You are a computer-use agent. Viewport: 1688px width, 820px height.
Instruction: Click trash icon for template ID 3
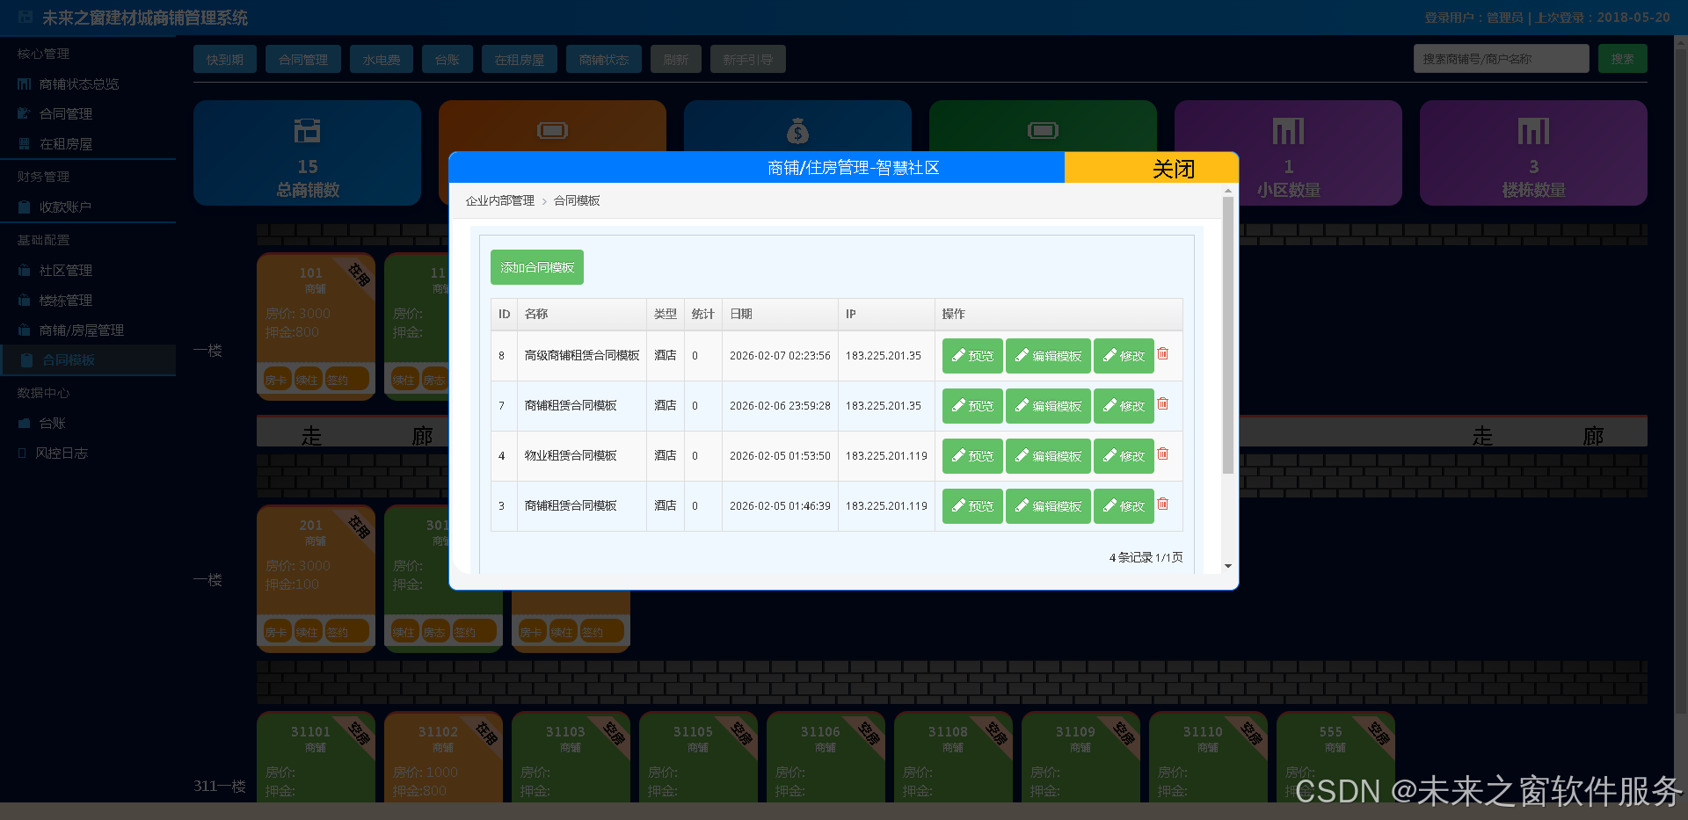(x=1162, y=504)
